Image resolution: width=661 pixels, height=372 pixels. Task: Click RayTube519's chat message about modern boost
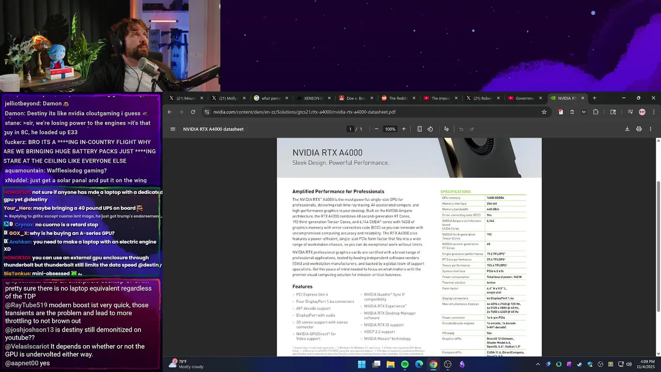[x=77, y=313]
